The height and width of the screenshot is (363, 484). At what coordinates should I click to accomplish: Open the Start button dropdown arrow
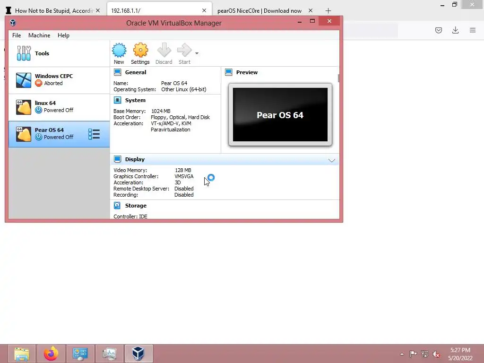pyautogui.click(x=197, y=53)
